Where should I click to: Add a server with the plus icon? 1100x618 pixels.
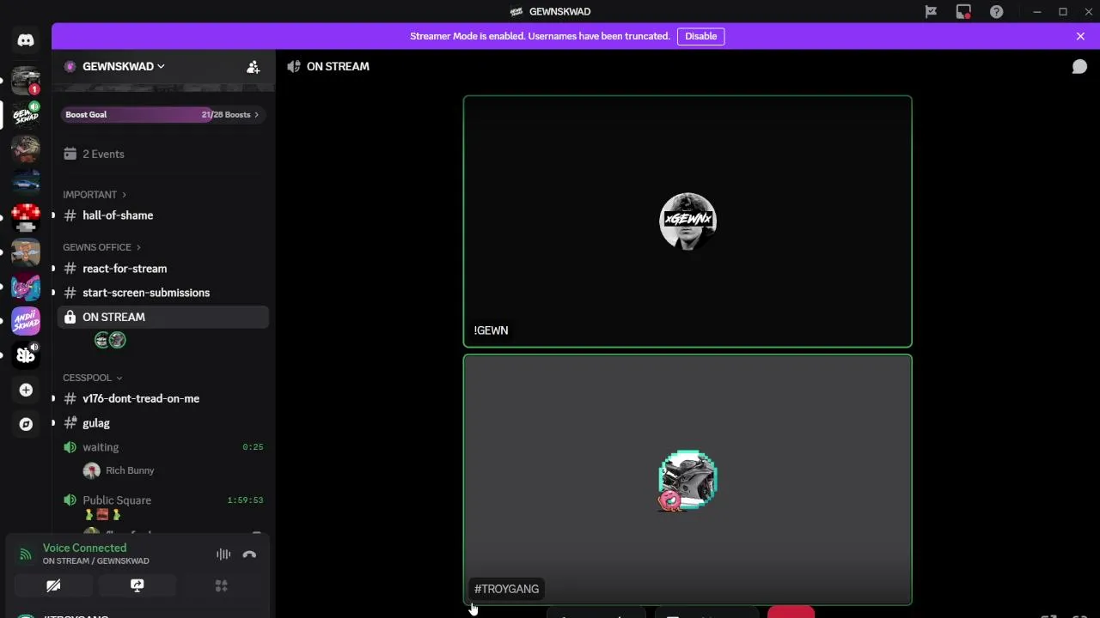point(26,390)
